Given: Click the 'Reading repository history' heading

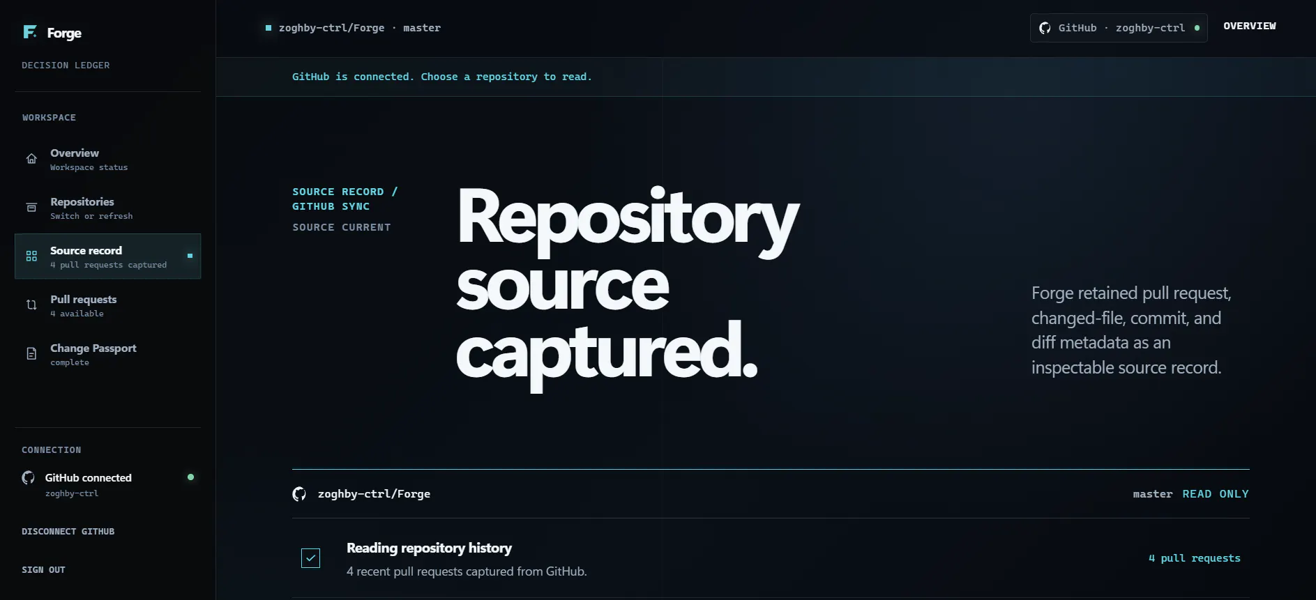Looking at the screenshot, I should pyautogui.click(x=429, y=548).
